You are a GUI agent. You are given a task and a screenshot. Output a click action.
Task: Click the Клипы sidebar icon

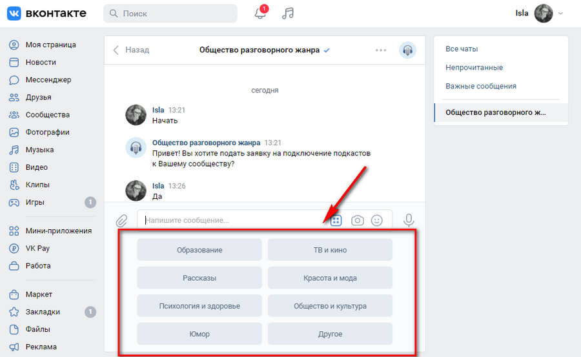[14, 185]
